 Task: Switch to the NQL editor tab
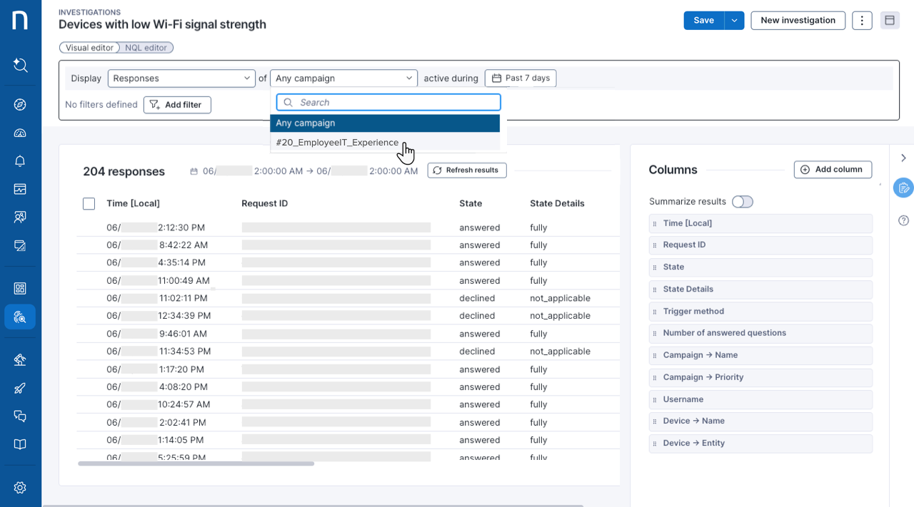coord(146,47)
